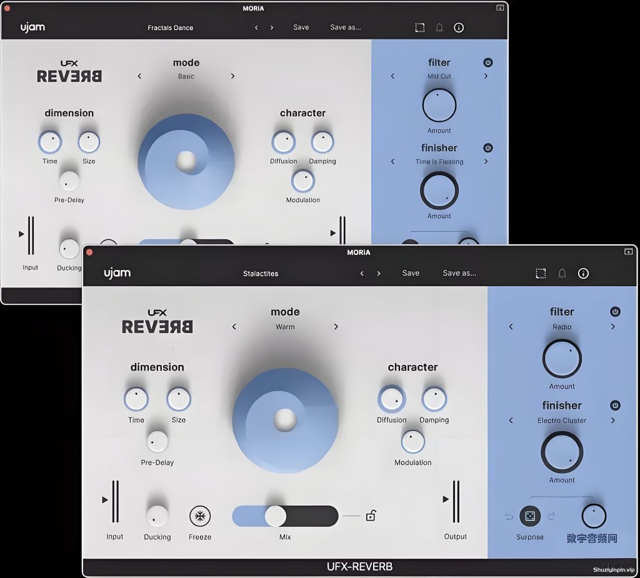640x578 pixels.
Task: Click the Input play triangle in Stalactites window
Action: pos(105,500)
